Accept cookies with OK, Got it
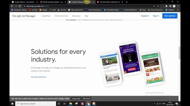This screenshot has width=190, height=106. tap(86, 99)
